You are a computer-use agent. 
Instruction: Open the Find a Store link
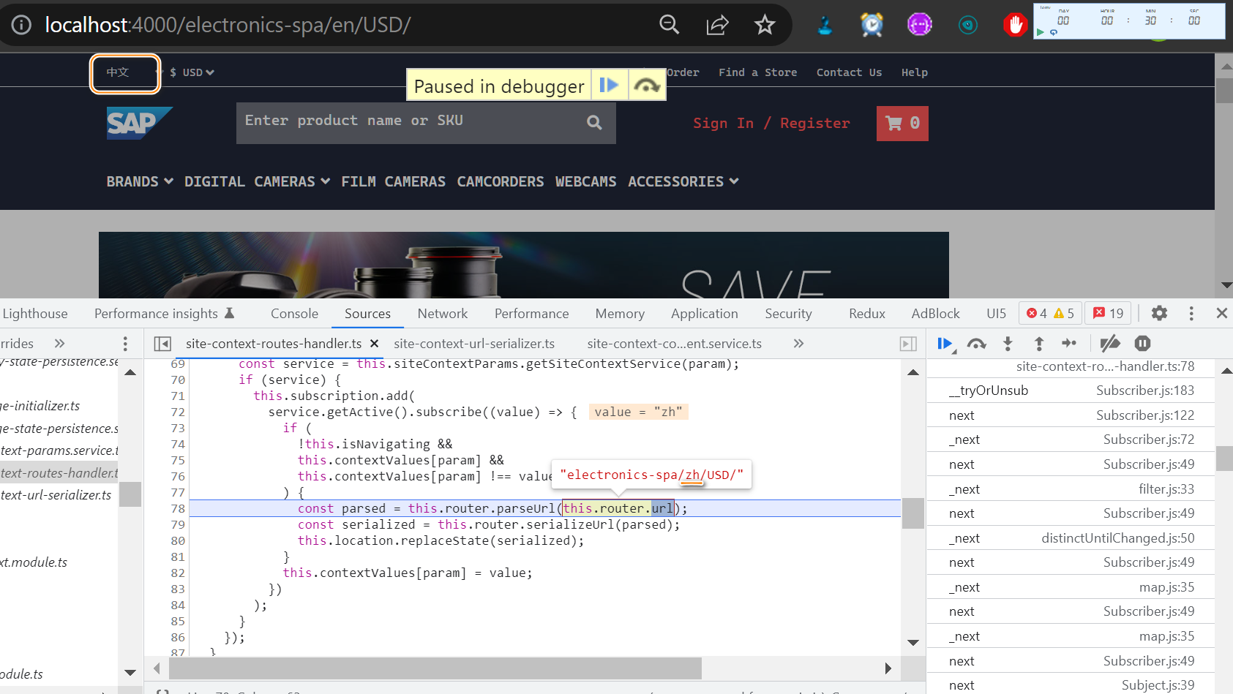point(757,72)
